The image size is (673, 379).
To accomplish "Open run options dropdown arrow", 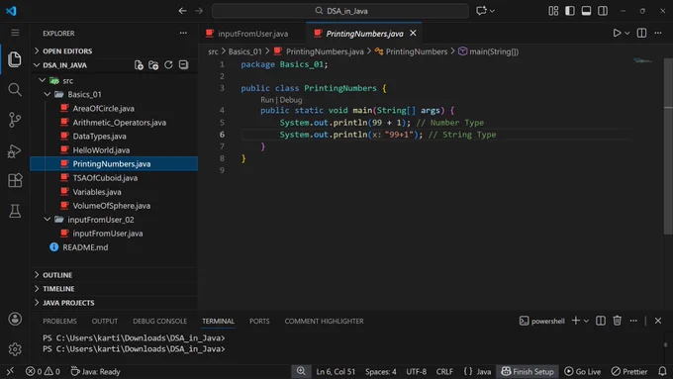I will 627,33.
